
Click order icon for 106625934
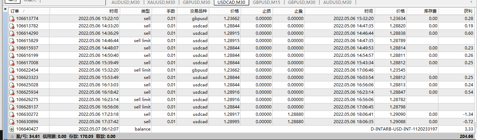12,92
